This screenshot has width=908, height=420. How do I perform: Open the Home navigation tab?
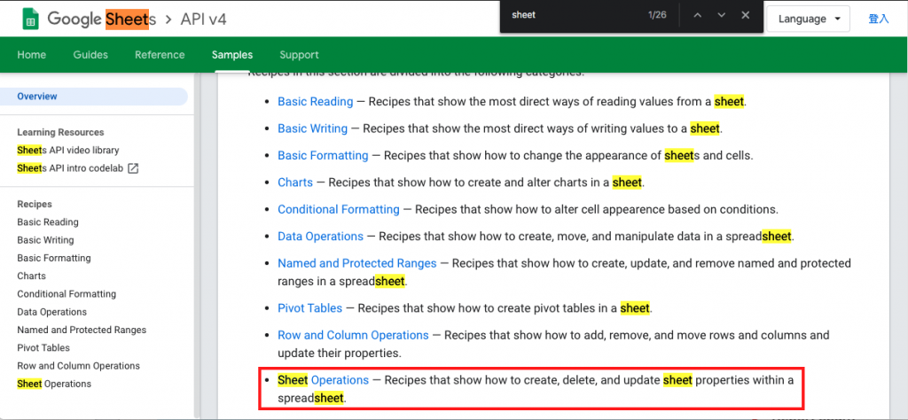[31, 55]
